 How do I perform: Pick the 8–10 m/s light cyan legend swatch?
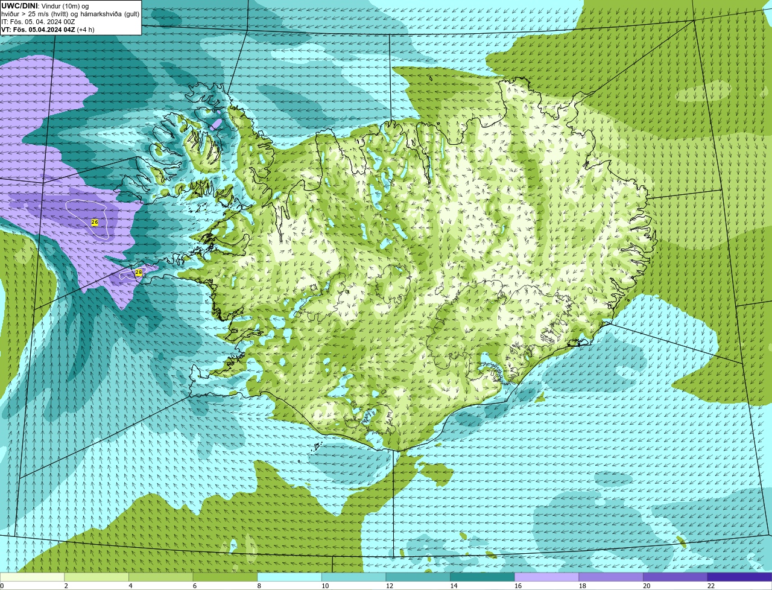[289, 577]
